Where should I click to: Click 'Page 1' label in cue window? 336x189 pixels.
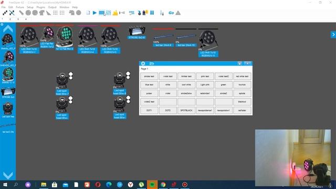tap(144, 69)
